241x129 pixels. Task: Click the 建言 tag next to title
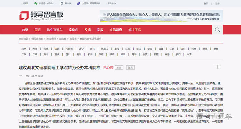pos(130,68)
